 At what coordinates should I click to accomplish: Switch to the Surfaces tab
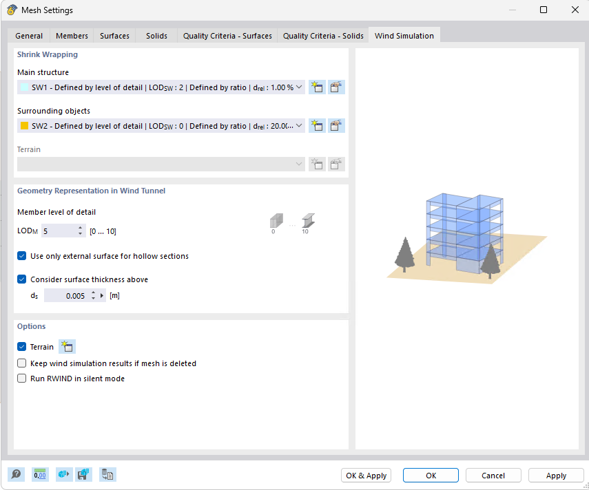tap(114, 36)
